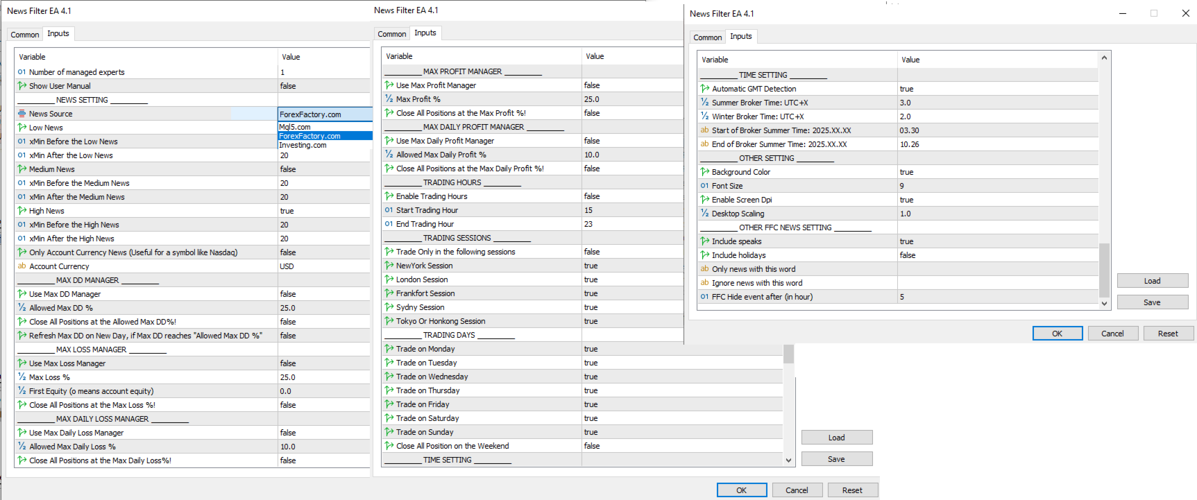Click the Close All Position on the Weekend icon
The height and width of the screenshot is (500, 1197).
(389, 446)
